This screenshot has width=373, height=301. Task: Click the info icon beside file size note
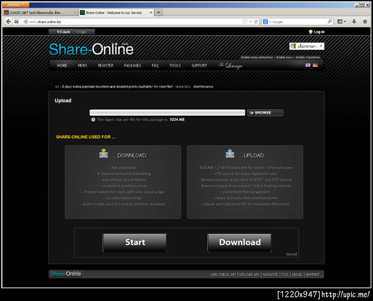coord(93,119)
